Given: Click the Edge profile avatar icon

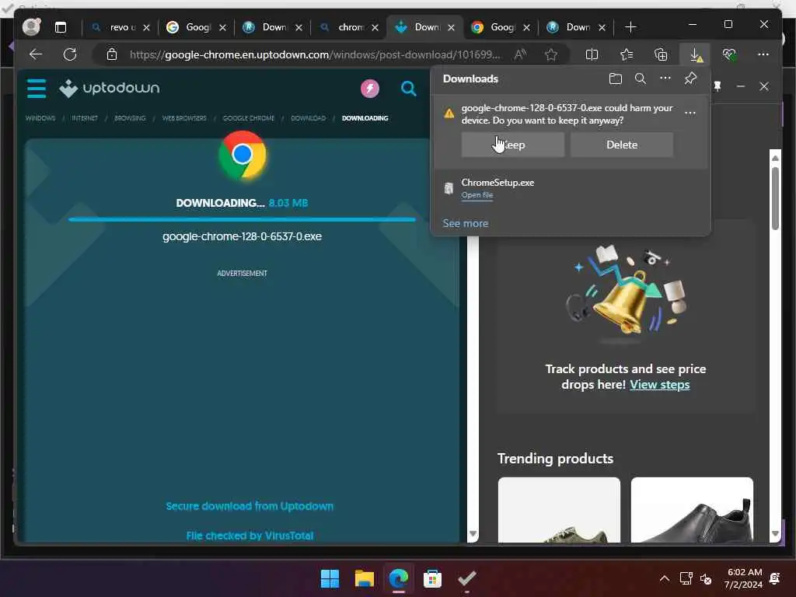Looking at the screenshot, I should [x=31, y=26].
